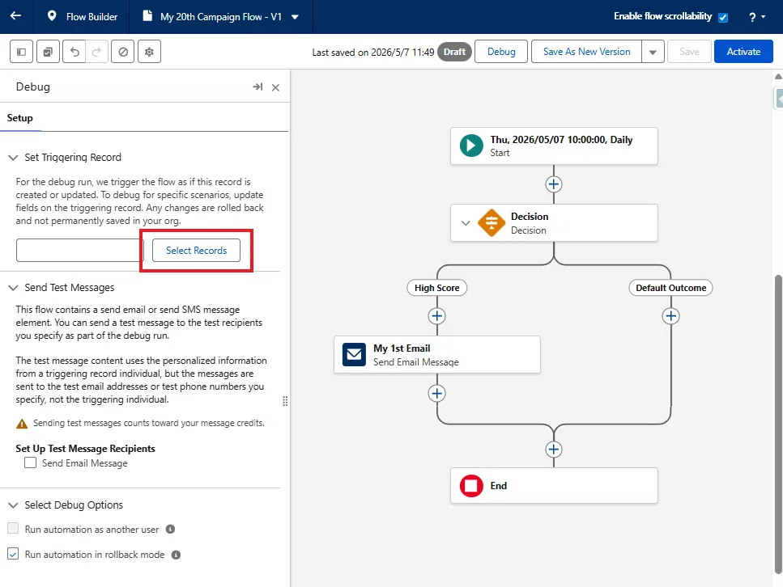Click the Last saved timestamp text
The image size is (783, 587).
click(x=373, y=53)
